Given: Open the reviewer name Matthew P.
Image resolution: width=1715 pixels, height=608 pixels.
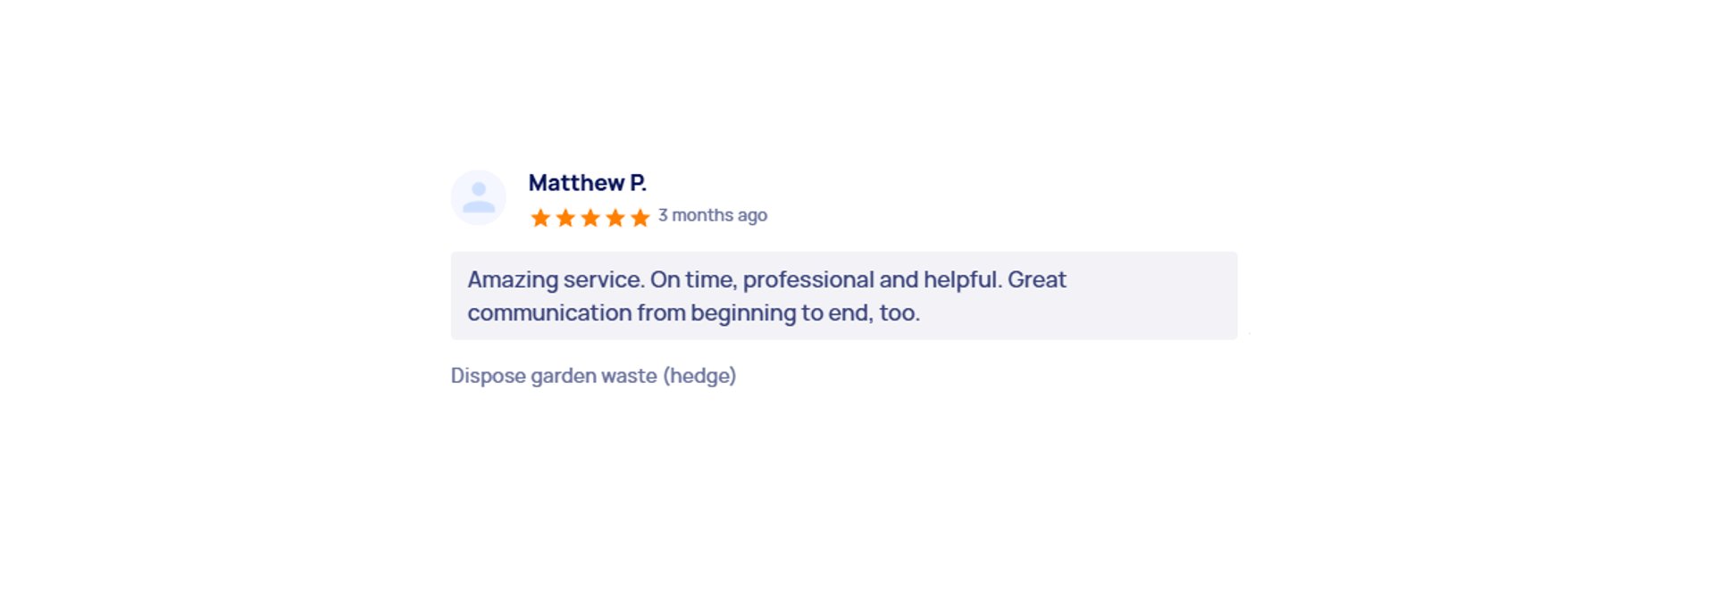Looking at the screenshot, I should click(587, 183).
